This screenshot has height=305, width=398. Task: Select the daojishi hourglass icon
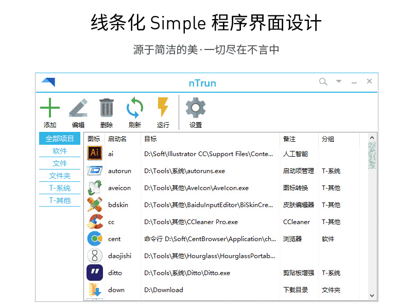pos(95,256)
